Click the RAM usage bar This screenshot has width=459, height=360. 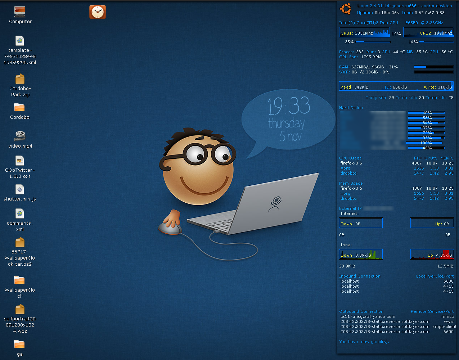(x=433, y=67)
